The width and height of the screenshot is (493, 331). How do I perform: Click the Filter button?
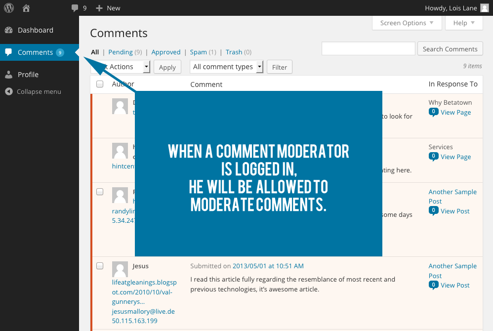pos(280,67)
